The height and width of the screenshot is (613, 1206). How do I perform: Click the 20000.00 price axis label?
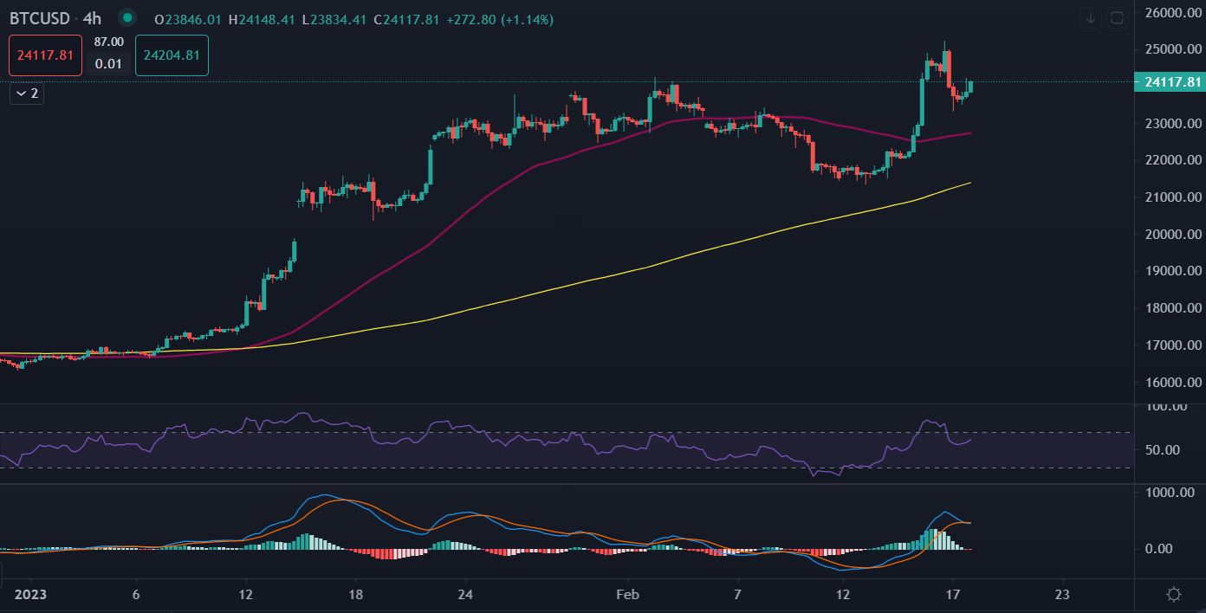tap(1173, 235)
